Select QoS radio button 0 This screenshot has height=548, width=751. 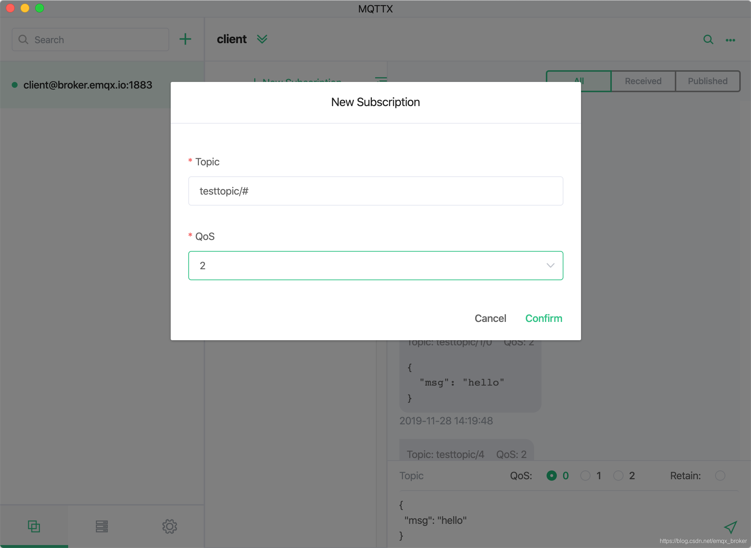[552, 475]
